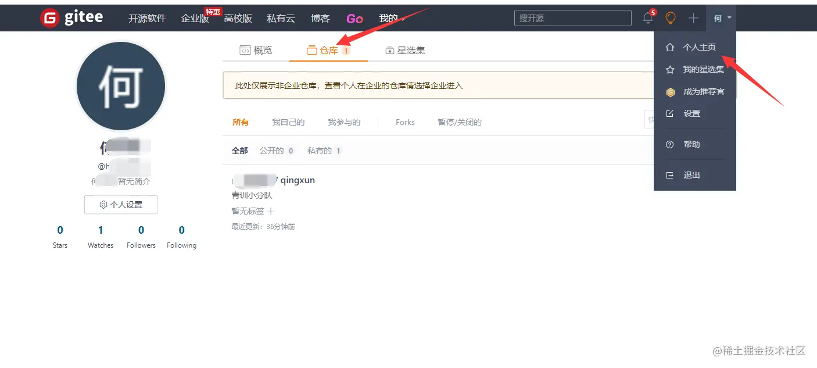Screen dimensions: 817x368
Task: Click the enterprise repository notice text
Action: (349, 85)
